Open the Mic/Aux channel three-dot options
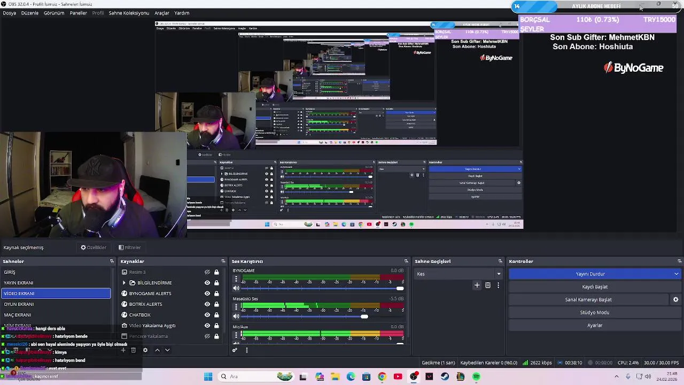The image size is (684, 385). [236, 335]
